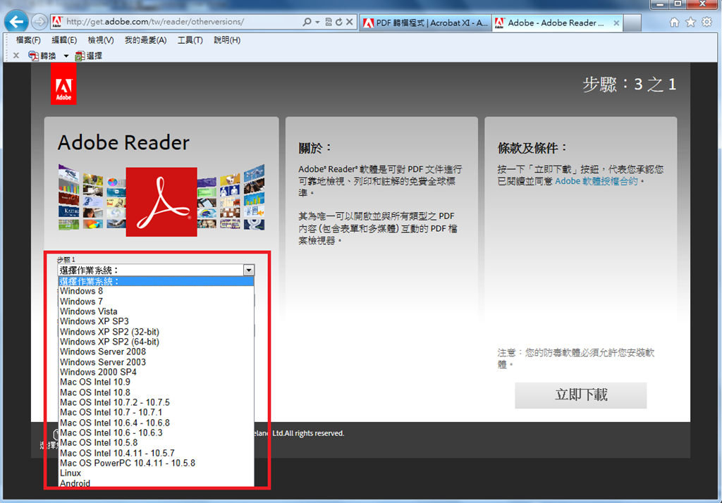The image size is (722, 503).
Task: Open the 檢視(V) menu
Action: coord(100,40)
